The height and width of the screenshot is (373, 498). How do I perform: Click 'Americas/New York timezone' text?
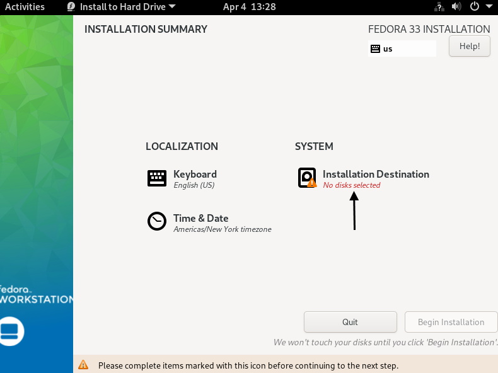(x=223, y=229)
